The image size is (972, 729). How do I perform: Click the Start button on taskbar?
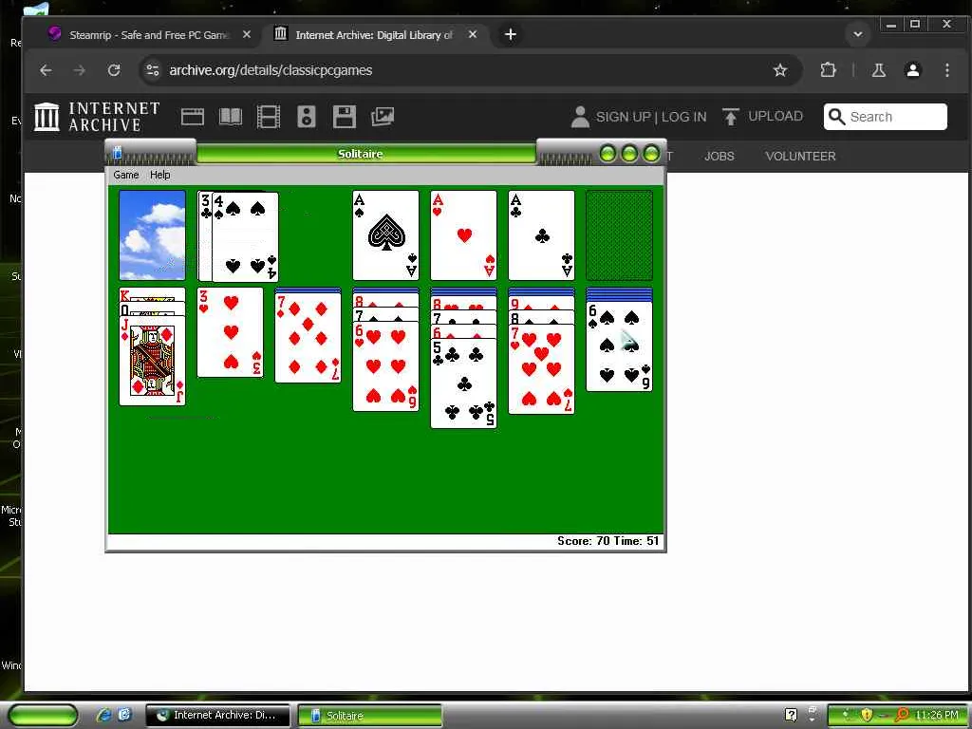click(x=44, y=716)
